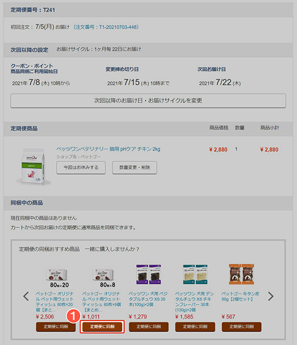
Task: Open the cat food product image
Action: pos(33,167)
